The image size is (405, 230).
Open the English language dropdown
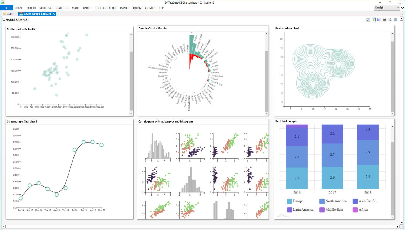pos(399,8)
